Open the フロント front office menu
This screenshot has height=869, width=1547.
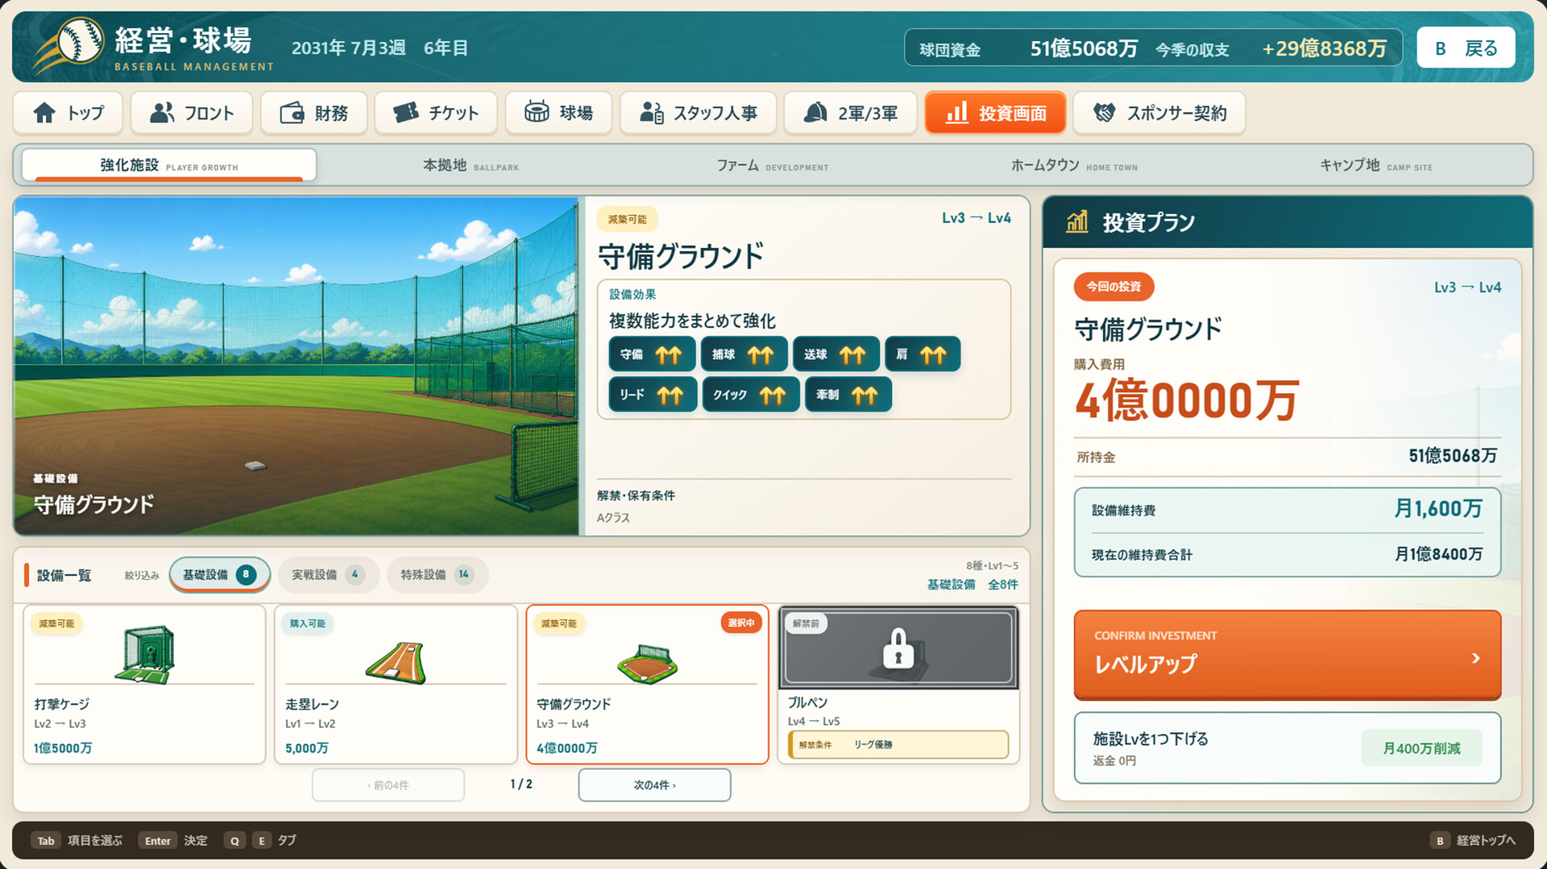pyautogui.click(x=192, y=113)
